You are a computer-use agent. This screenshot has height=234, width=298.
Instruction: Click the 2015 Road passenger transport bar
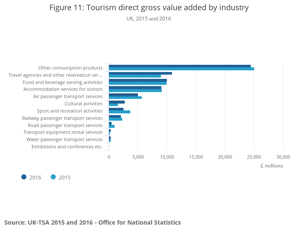point(112,126)
